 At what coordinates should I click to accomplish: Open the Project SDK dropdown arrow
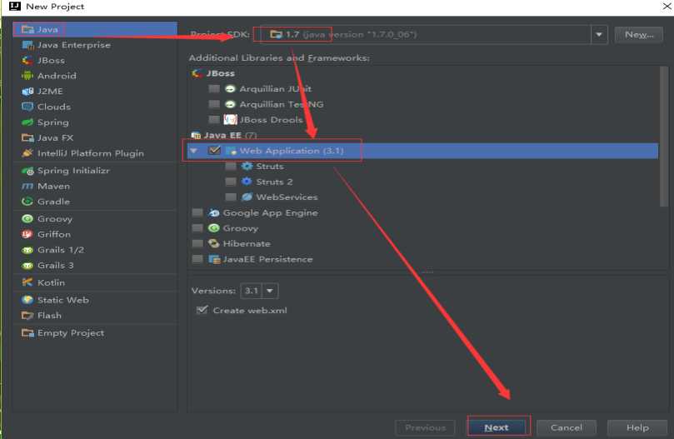tap(599, 34)
